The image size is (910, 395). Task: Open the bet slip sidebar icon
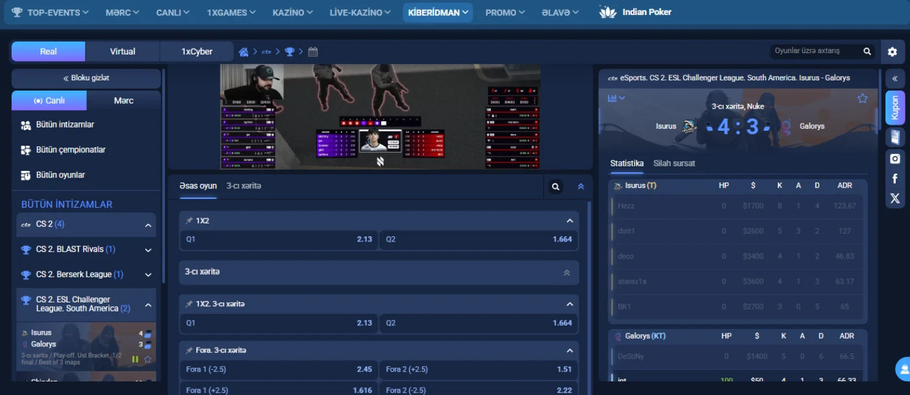pos(895,137)
